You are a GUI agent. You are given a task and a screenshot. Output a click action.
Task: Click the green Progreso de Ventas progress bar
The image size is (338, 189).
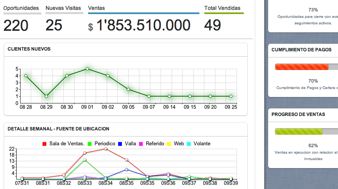tap(299, 132)
